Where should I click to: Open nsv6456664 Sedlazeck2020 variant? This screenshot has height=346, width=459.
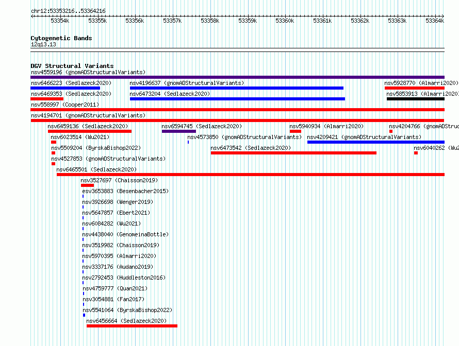coord(126,321)
